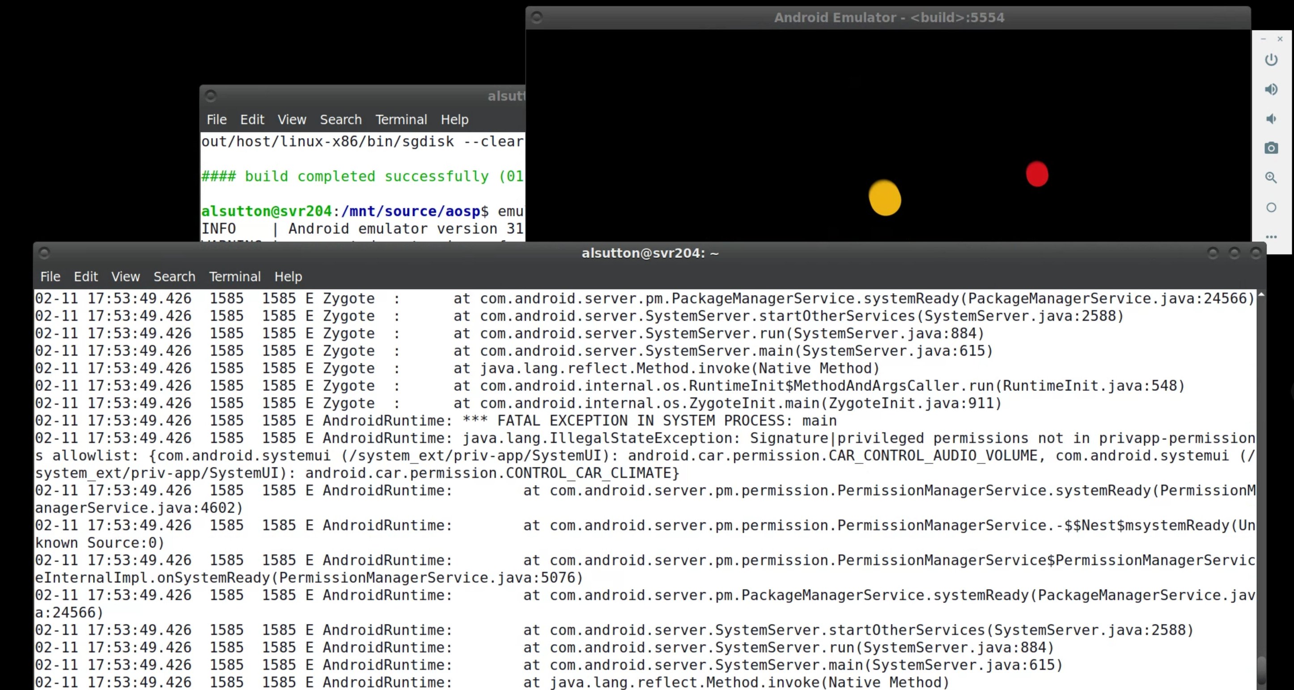Image resolution: width=1294 pixels, height=690 pixels.
Task: Open View menu in background terminal
Action: click(292, 119)
